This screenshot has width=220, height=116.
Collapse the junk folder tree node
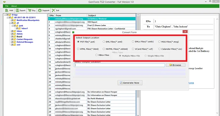pos(12,26)
